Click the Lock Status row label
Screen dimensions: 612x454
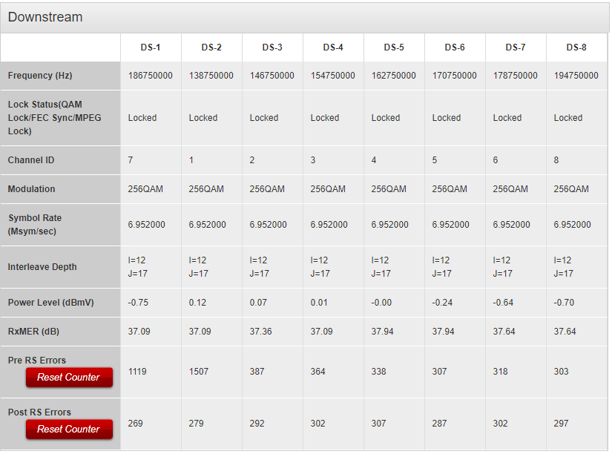pos(55,117)
